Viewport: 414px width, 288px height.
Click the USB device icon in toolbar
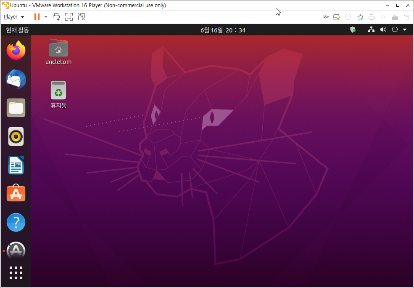click(x=395, y=17)
